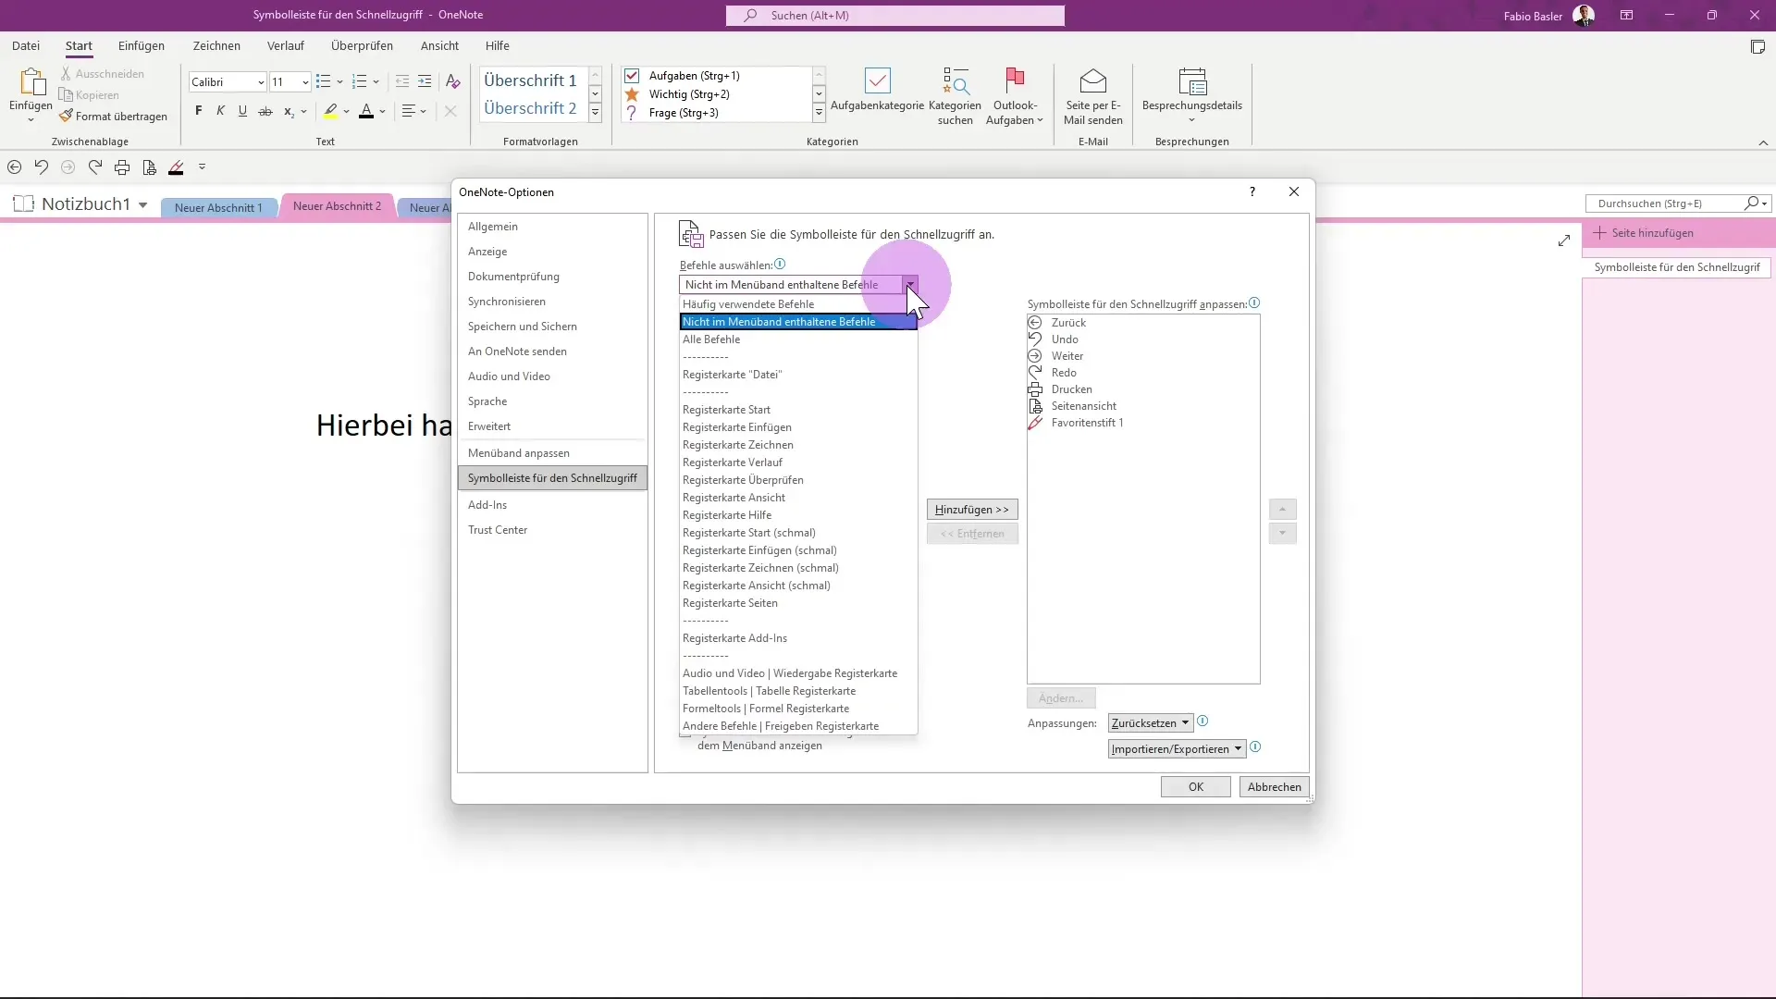This screenshot has height=999, width=1776.
Task: Increase paragraph indent
Action: tap(425, 81)
